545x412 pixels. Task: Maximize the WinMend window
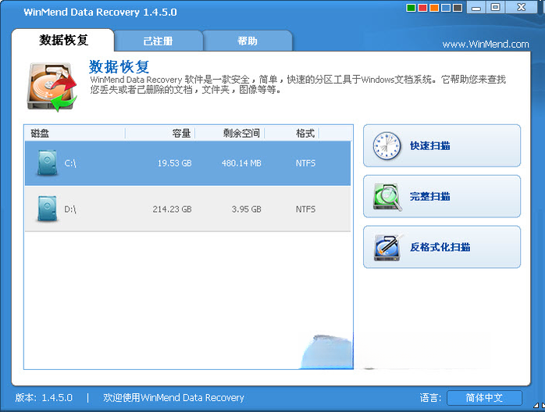point(495,7)
